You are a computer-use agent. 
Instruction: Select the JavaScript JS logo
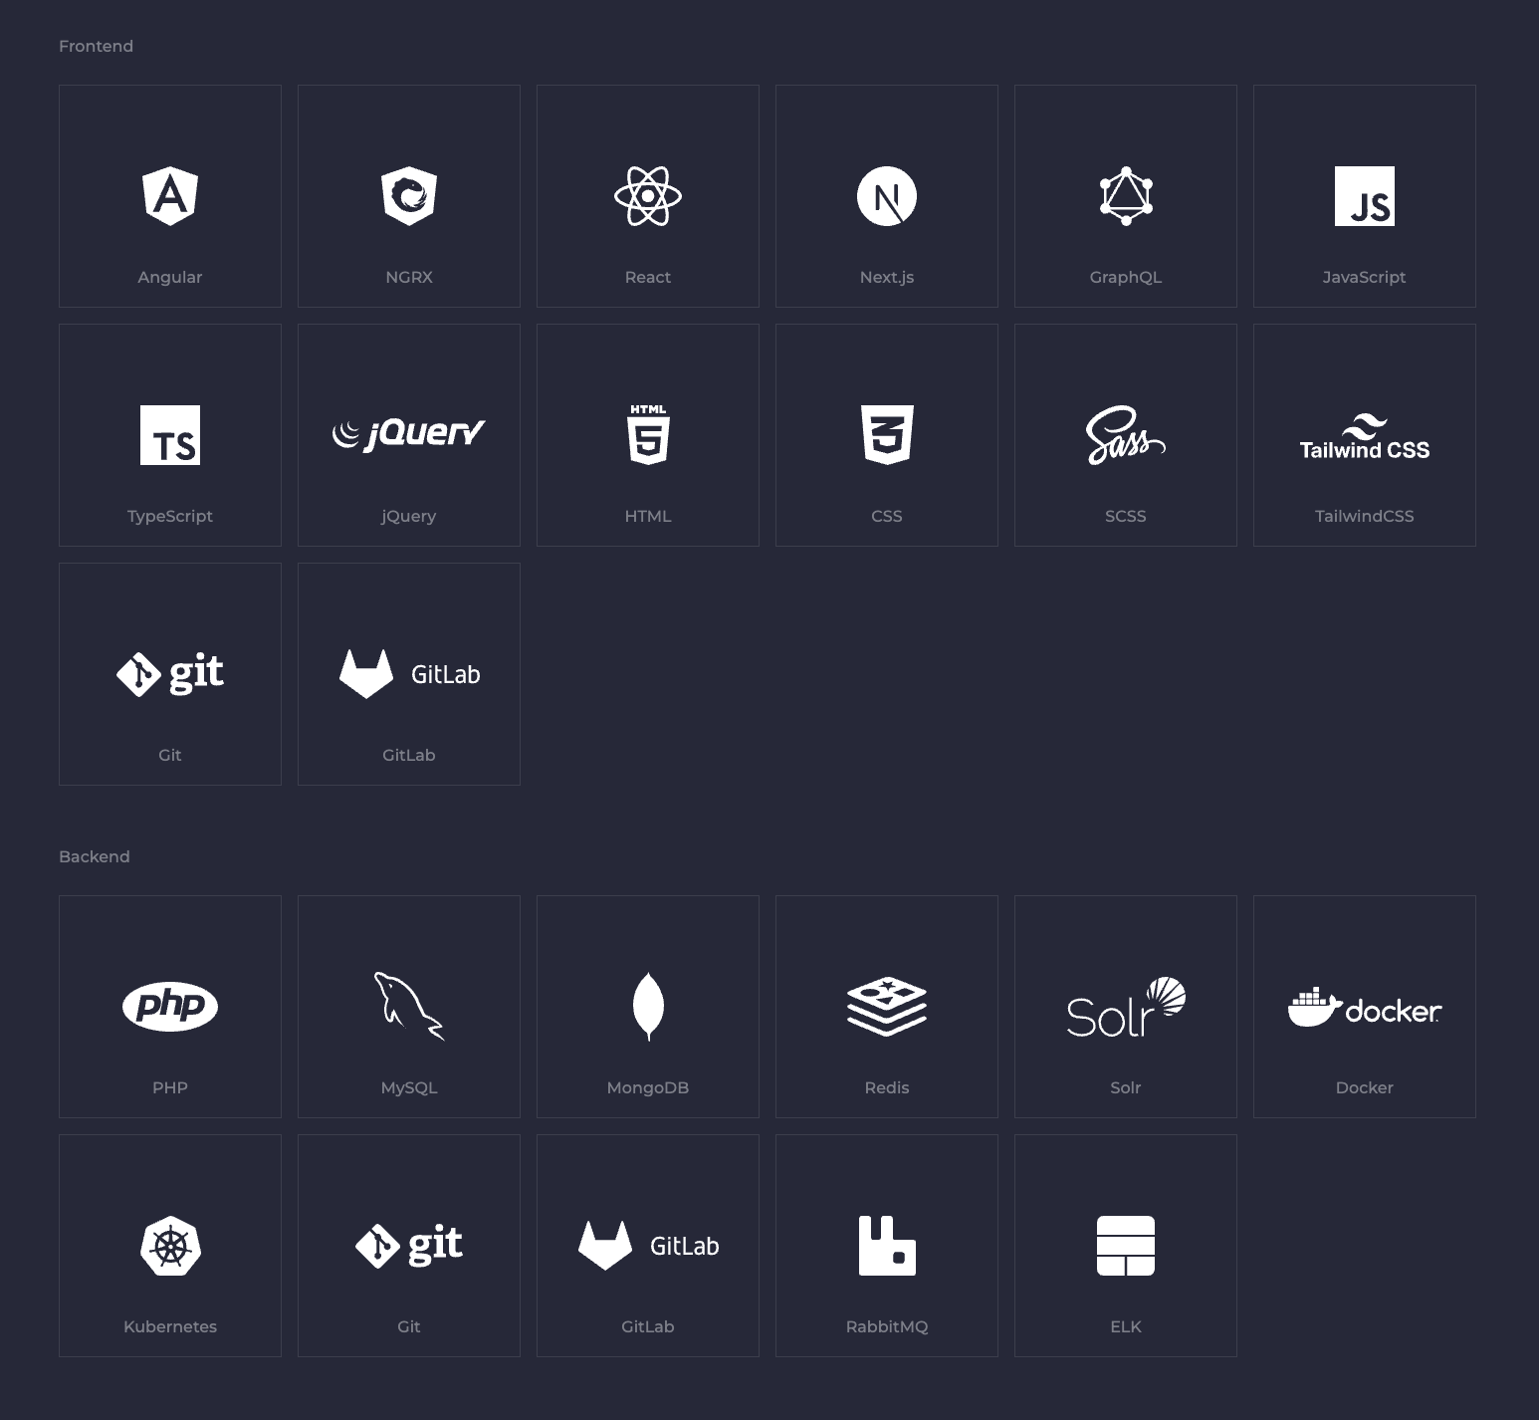1364,196
